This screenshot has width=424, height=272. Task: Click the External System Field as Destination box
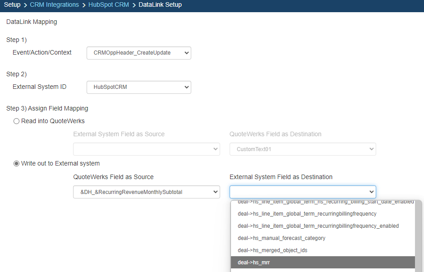(302, 192)
